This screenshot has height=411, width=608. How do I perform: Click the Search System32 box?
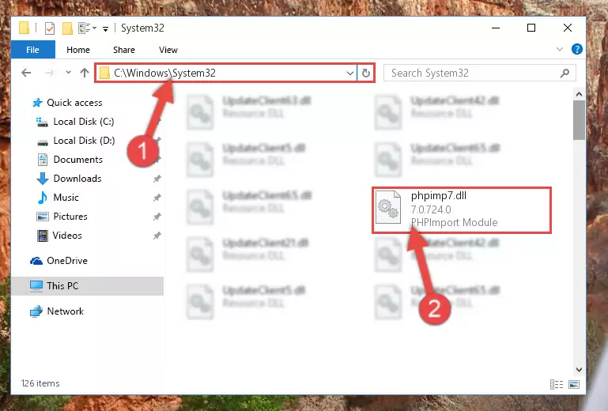point(479,73)
